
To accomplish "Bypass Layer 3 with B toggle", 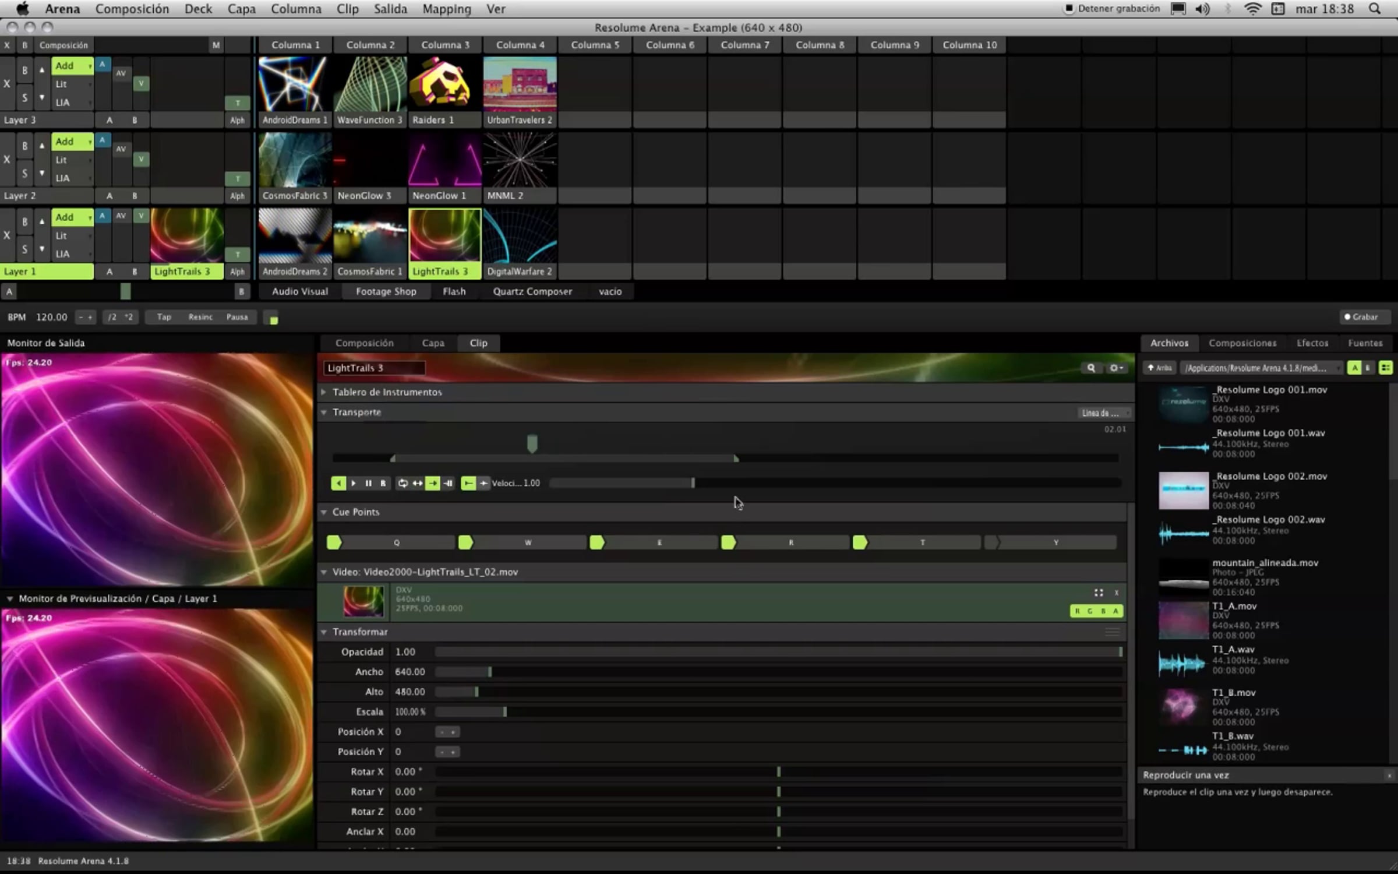I will point(24,71).
